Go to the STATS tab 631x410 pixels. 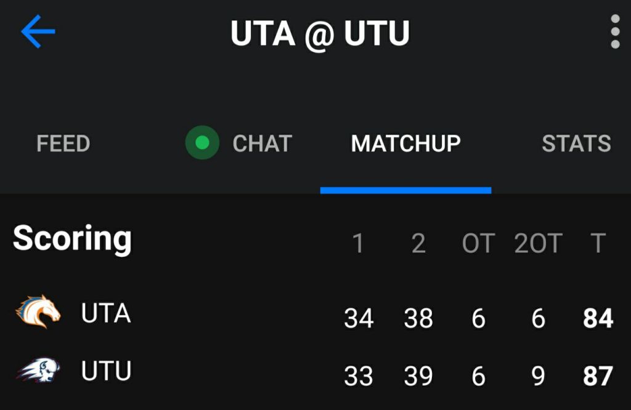click(576, 143)
